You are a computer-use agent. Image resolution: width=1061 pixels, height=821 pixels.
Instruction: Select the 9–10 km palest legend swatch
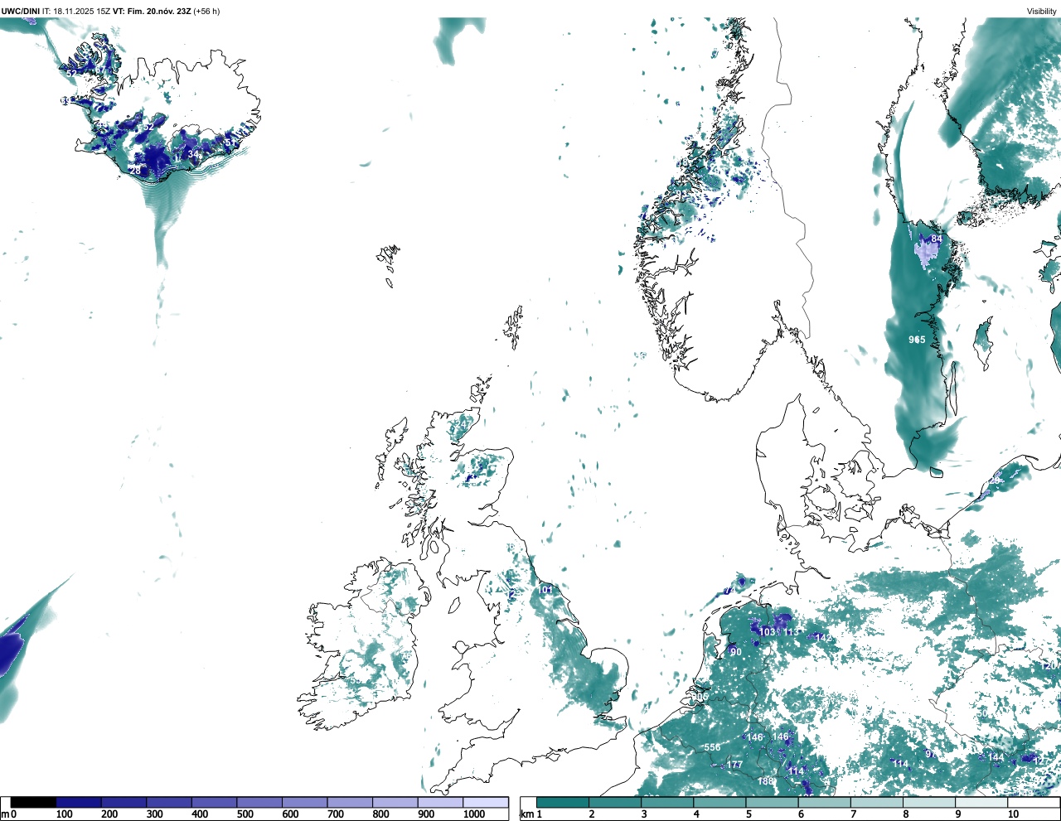(981, 802)
